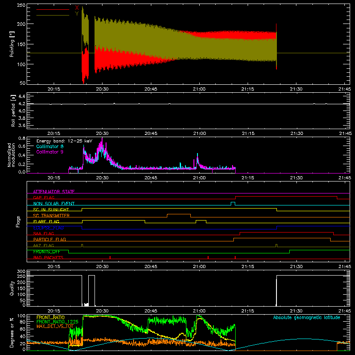Click the PARTICLE_FLAG label
The image size is (355, 355).
[50, 239]
